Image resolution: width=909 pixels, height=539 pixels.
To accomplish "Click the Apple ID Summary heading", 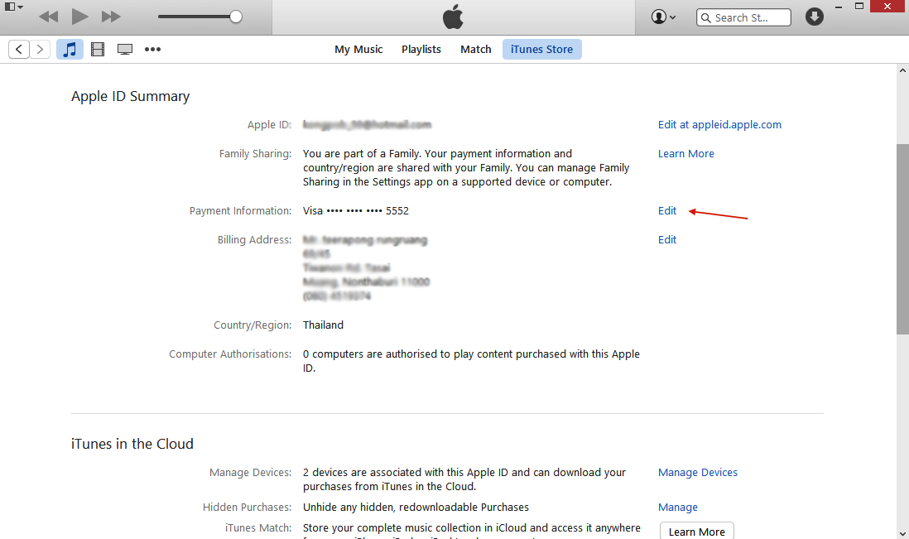I will tap(131, 96).
